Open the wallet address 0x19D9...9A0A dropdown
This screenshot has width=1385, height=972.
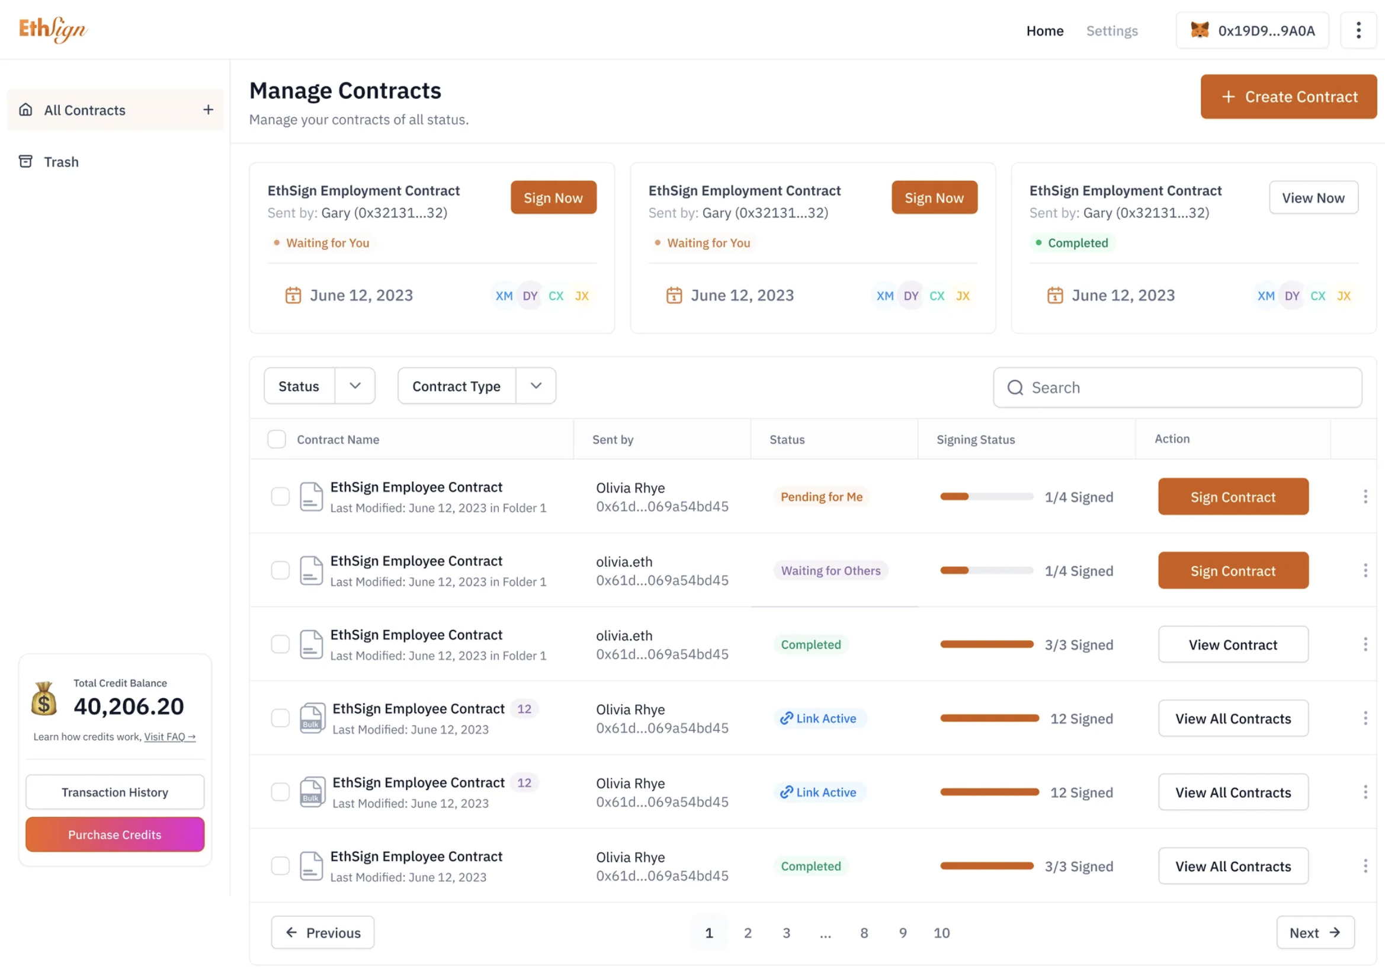(1265, 31)
